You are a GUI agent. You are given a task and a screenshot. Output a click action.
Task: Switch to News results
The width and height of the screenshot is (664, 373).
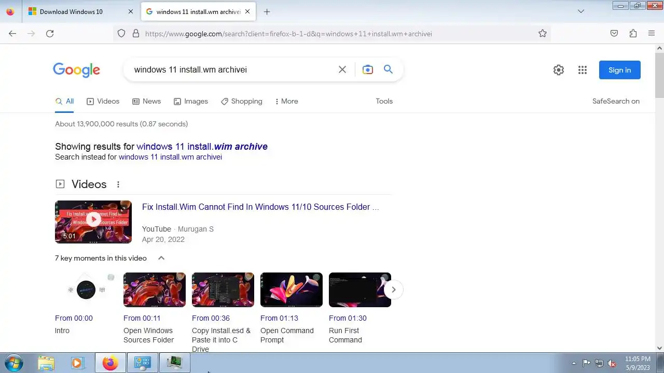146,102
